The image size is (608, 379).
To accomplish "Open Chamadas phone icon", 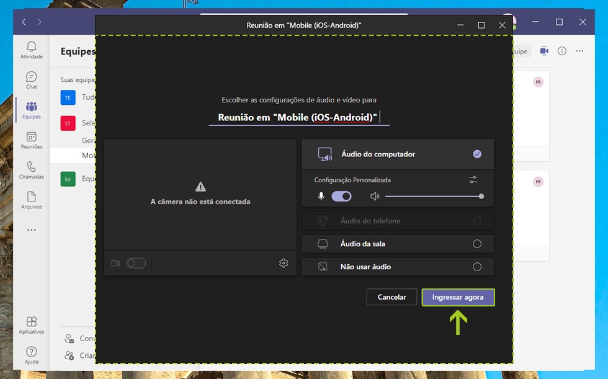I will coord(31,170).
